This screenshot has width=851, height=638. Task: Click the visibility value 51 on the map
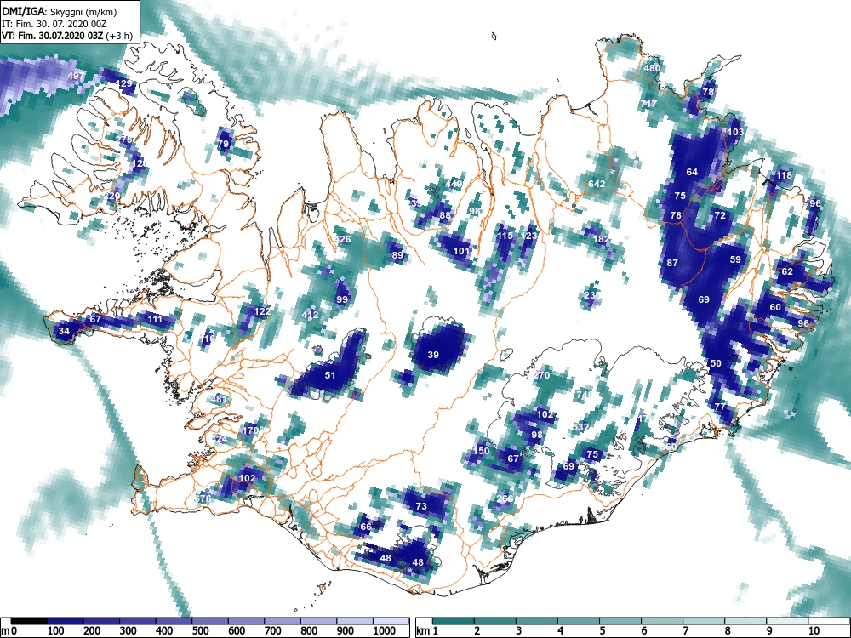coord(330,375)
